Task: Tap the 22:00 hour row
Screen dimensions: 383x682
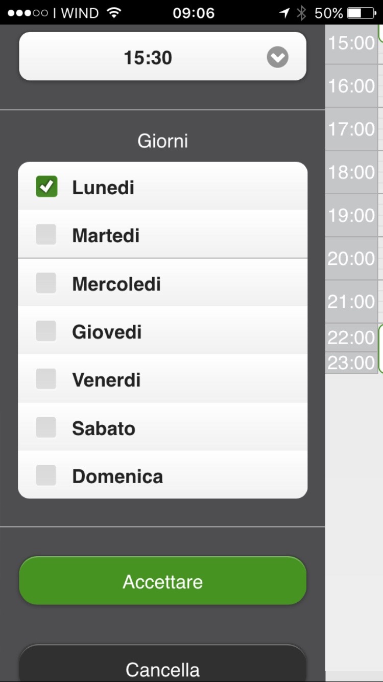Action: 351,337
